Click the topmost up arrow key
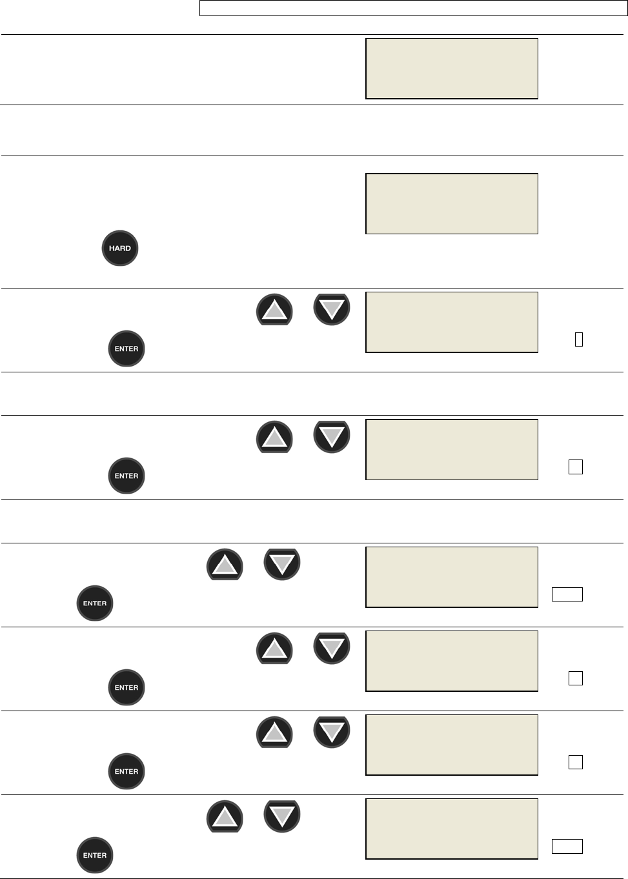The height and width of the screenshot is (879, 628). [274, 309]
